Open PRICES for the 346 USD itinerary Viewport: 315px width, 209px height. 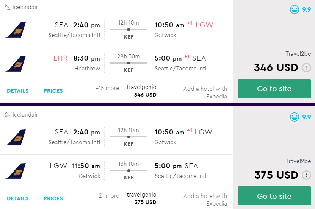tap(53, 91)
